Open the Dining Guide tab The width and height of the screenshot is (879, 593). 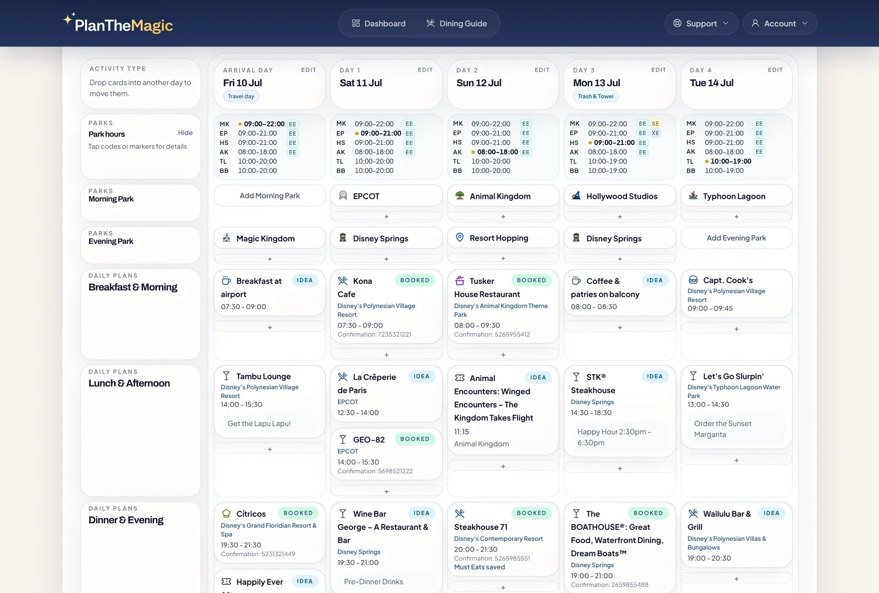(457, 24)
